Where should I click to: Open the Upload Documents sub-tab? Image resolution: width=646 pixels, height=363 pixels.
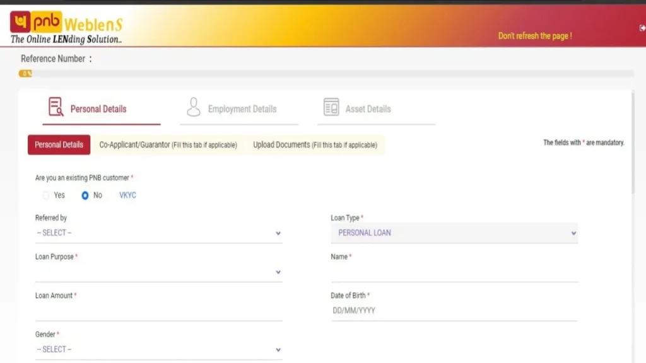315,145
